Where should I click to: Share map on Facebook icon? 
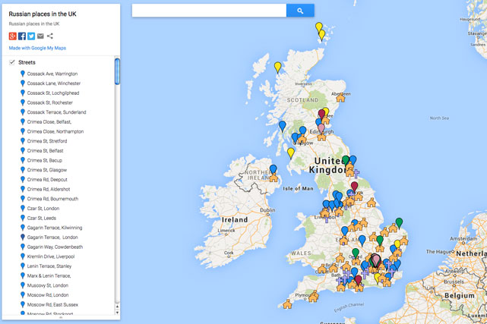click(x=22, y=36)
